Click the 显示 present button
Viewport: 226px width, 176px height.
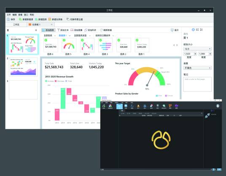point(175,30)
